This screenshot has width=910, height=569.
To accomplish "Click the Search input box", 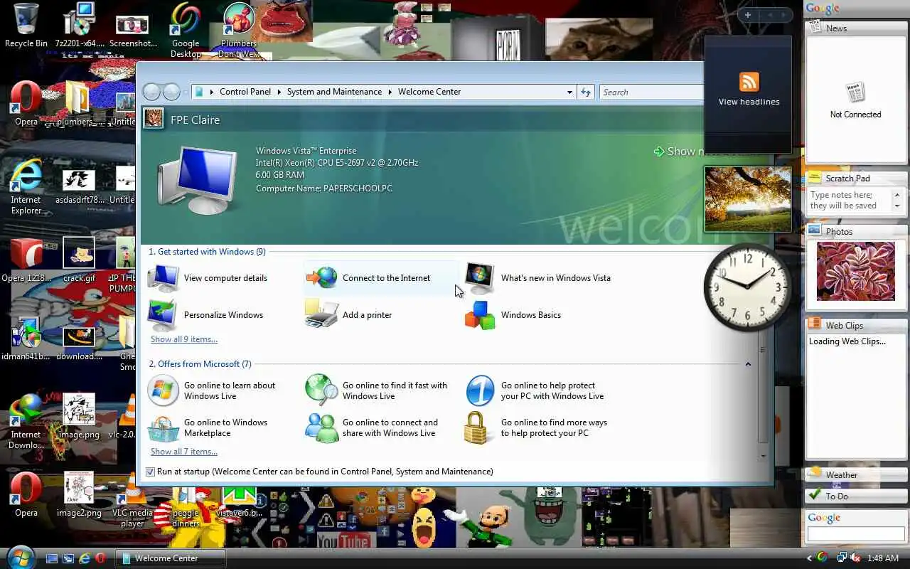I will [x=651, y=92].
